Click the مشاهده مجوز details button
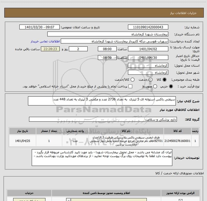The image size is (207, 201). pyautogui.click(x=29, y=200)
